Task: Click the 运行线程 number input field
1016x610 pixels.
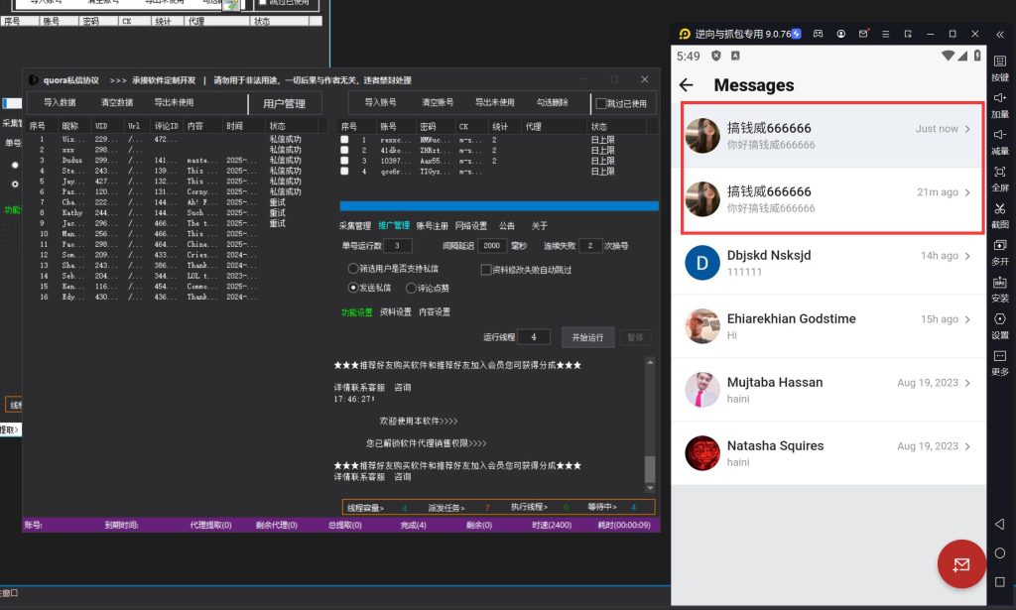Action: (x=533, y=337)
